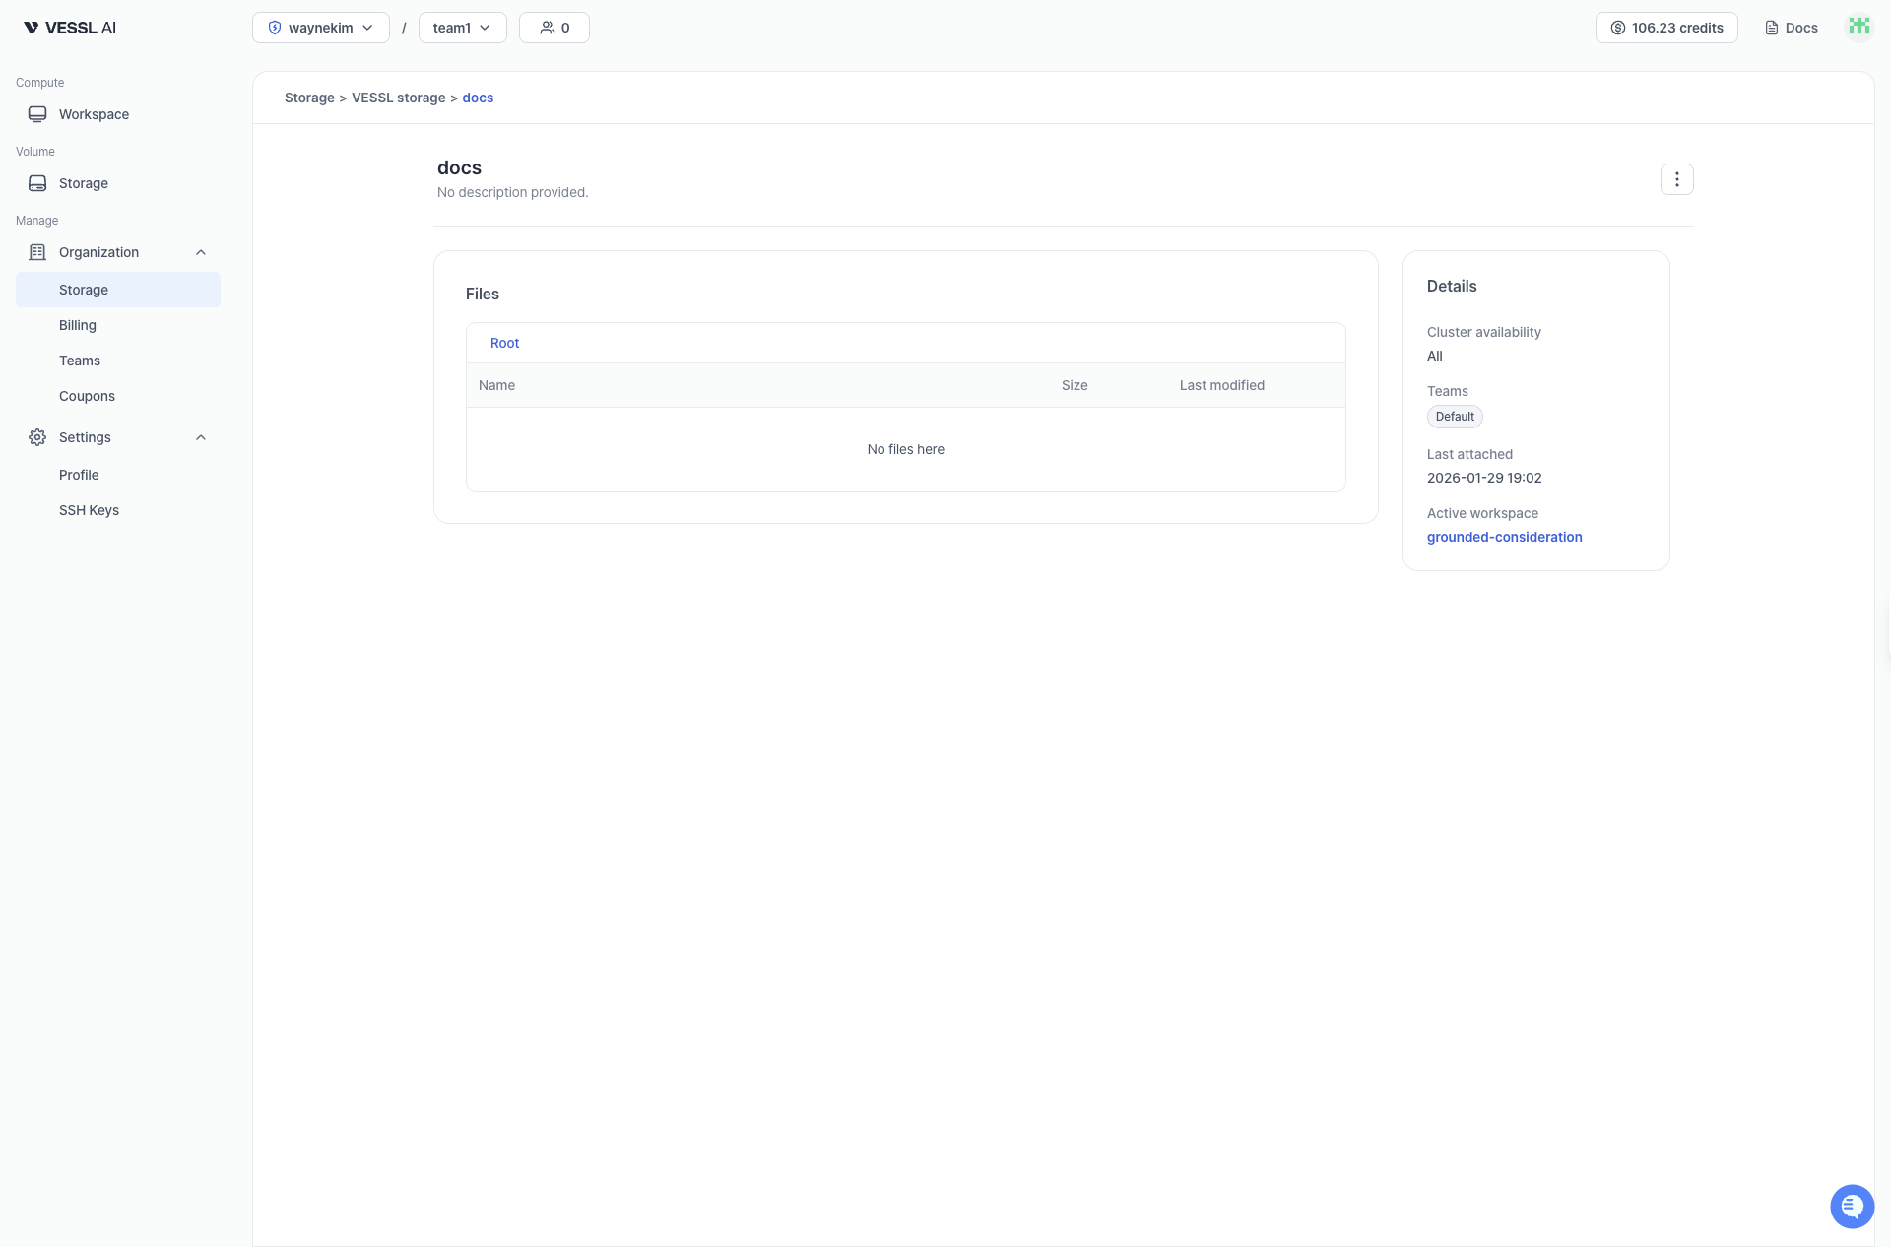1891x1247 pixels.
Task: Click VESSL storage in the breadcrumb
Action: pyautogui.click(x=398, y=98)
